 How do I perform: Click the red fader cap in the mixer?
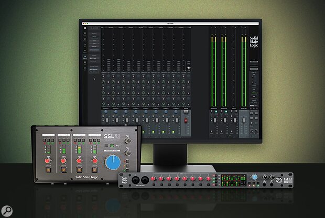186,120
